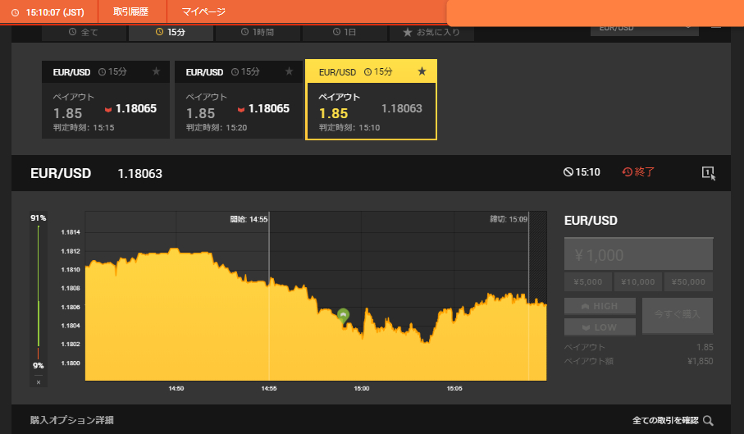The height and width of the screenshot is (434, 744).
Task: Open the お気に入り favorites tab
Action: click(431, 32)
